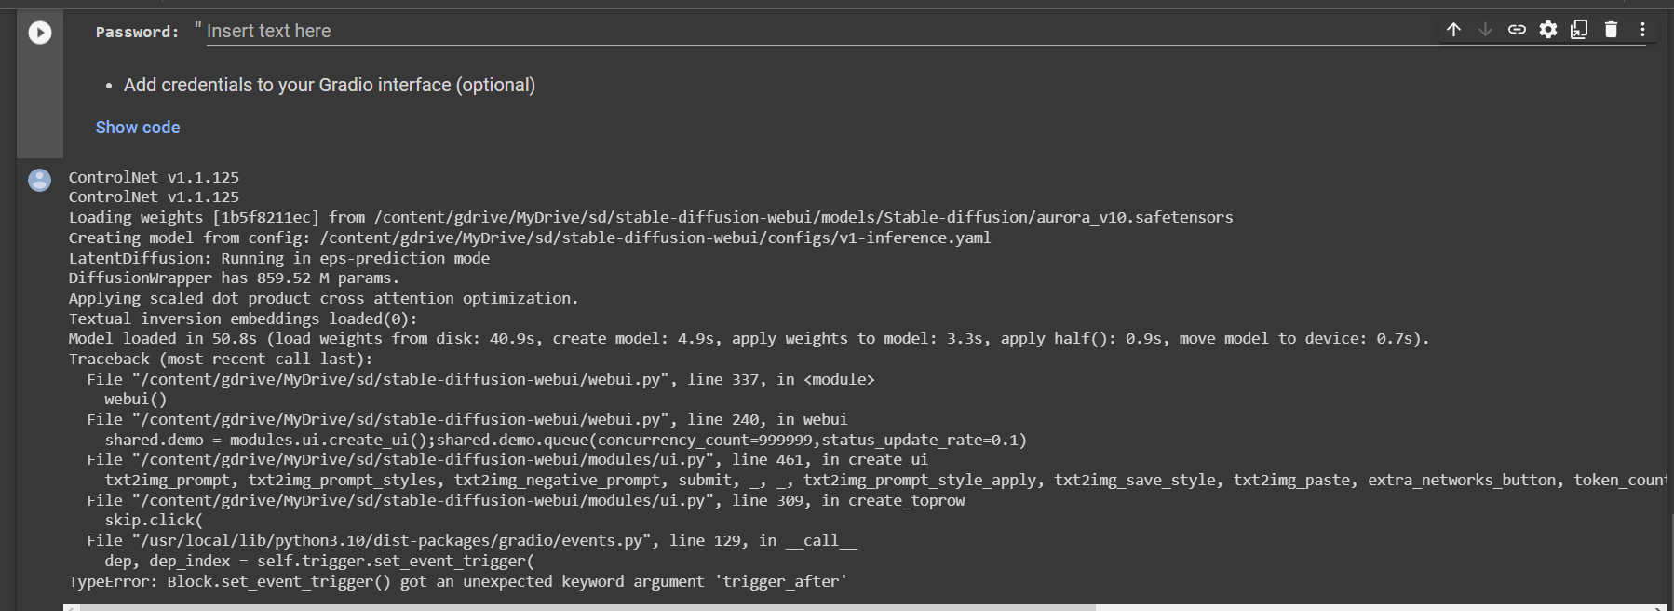This screenshot has height=611, width=1674.
Task: Open the cell editor settings gear
Action: [x=1547, y=29]
